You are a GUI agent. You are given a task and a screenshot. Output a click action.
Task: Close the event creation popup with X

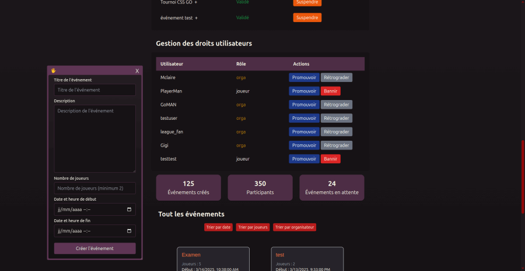137,71
